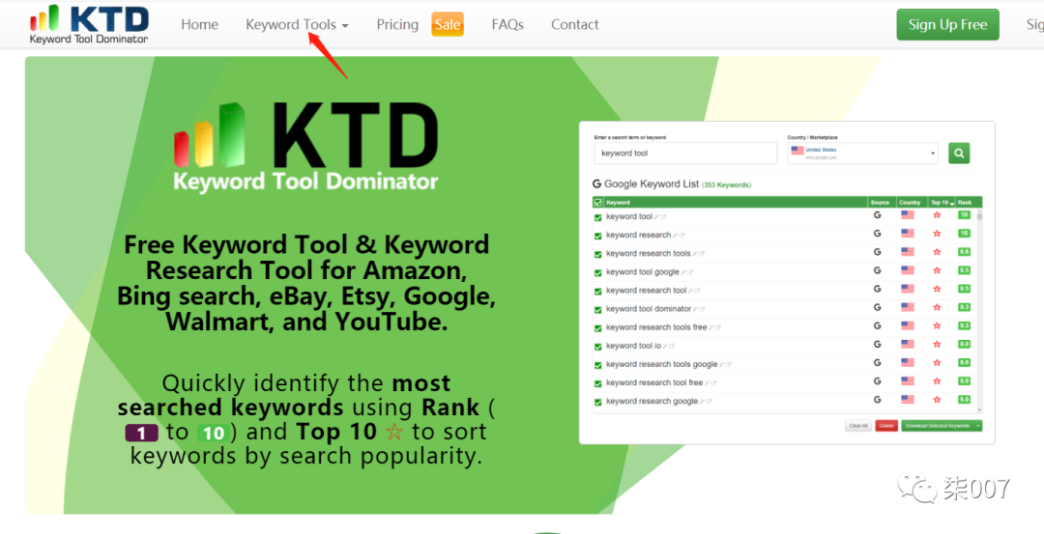This screenshot has width=1044, height=534.
Task: Uncheck the 'keyword research tools' row checkbox
Action: [598, 254]
